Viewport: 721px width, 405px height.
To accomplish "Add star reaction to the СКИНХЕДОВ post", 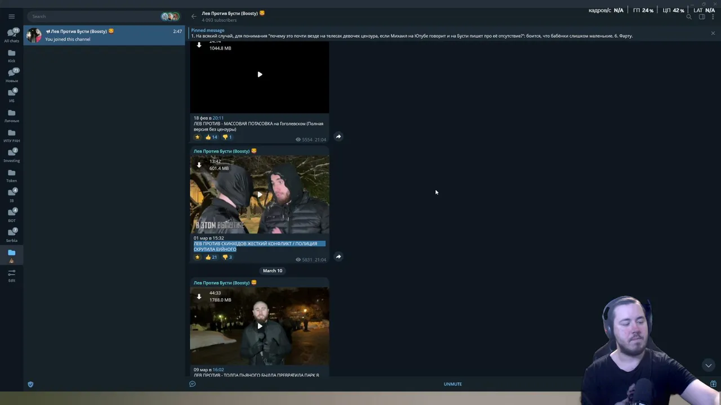I will point(197,257).
